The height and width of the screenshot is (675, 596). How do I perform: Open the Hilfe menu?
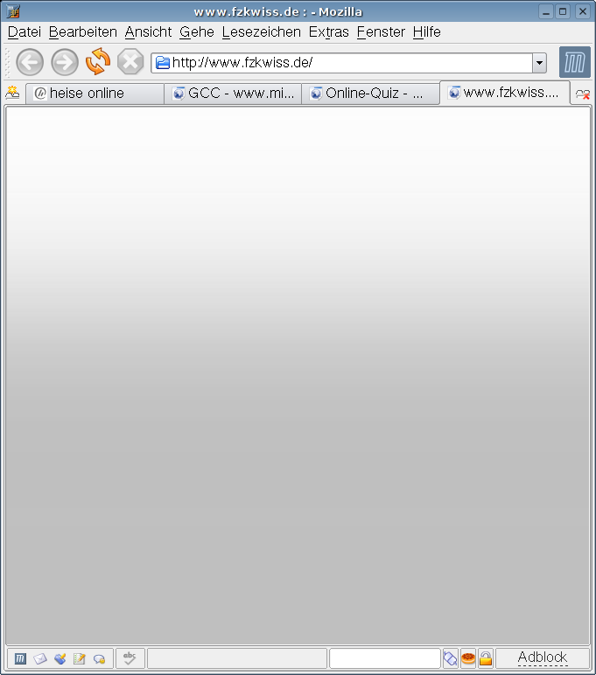tap(426, 31)
